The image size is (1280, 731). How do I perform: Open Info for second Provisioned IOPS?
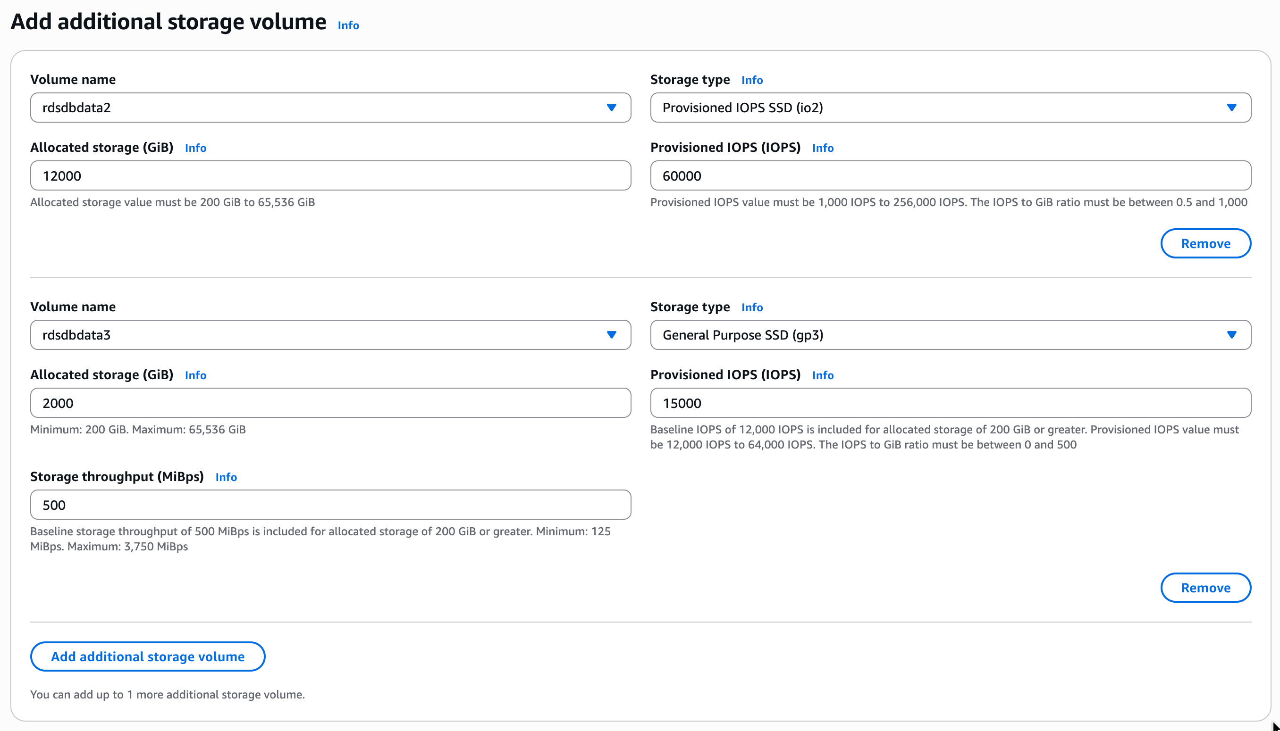click(x=822, y=375)
